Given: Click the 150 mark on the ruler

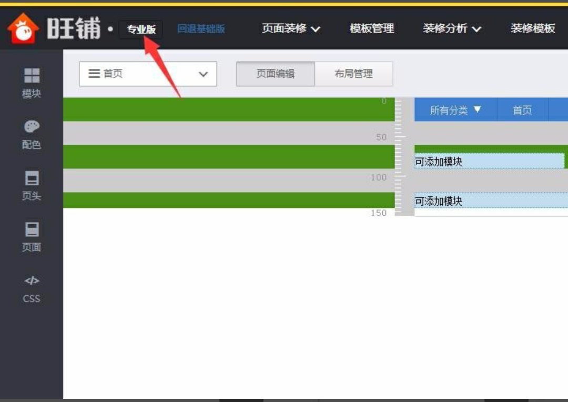Looking at the screenshot, I should pyautogui.click(x=379, y=213).
